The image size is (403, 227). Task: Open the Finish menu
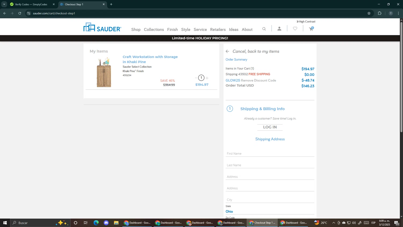click(x=172, y=30)
